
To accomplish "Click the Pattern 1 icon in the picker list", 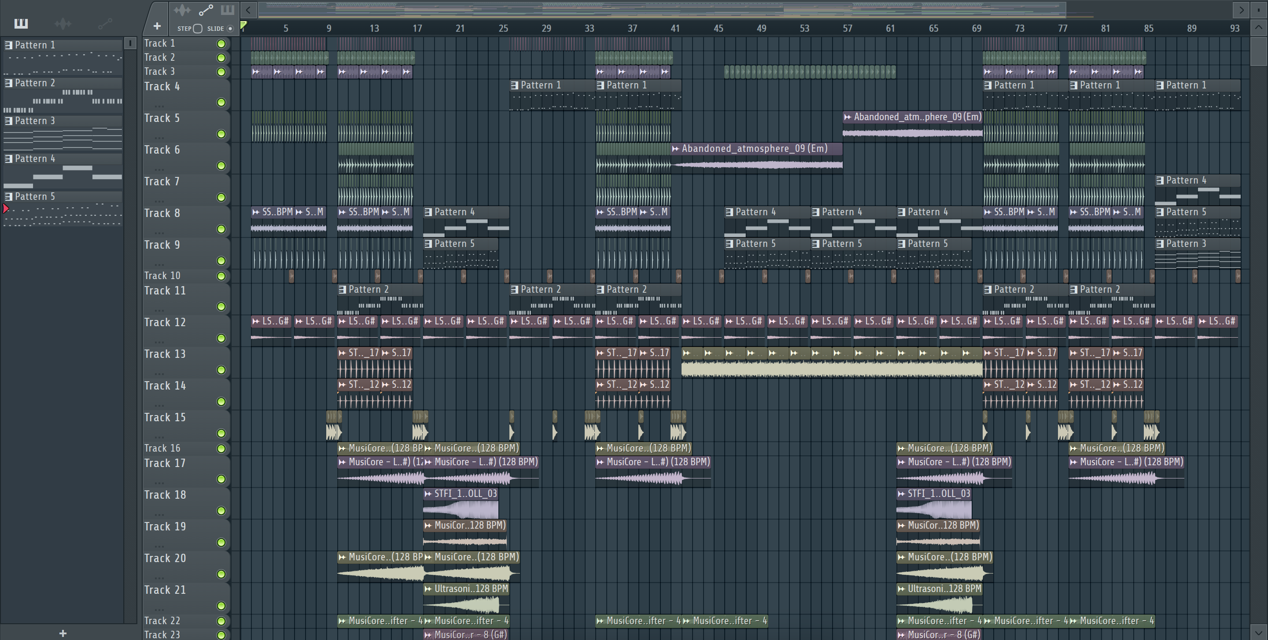I will click(x=8, y=45).
